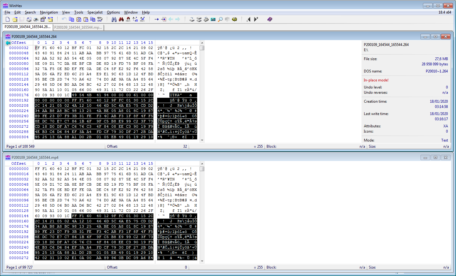Create a new file with the New icon
This screenshot has width=456, height=276.
tap(8, 19)
